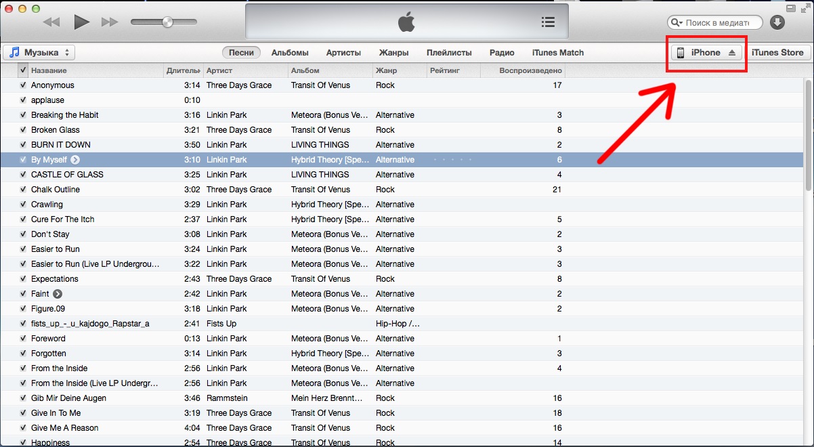This screenshot has height=447, width=814.
Task: Set rating dots for By Myself
Action: click(x=453, y=160)
